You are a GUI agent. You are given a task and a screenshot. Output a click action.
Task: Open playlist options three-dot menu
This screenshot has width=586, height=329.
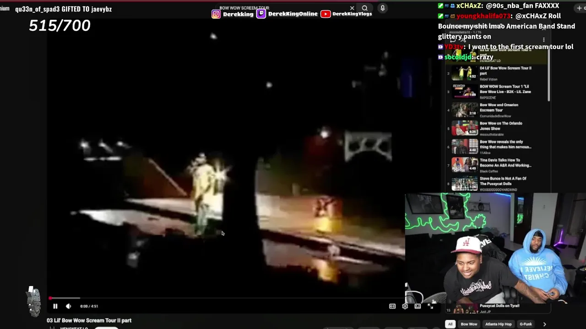coord(544,40)
